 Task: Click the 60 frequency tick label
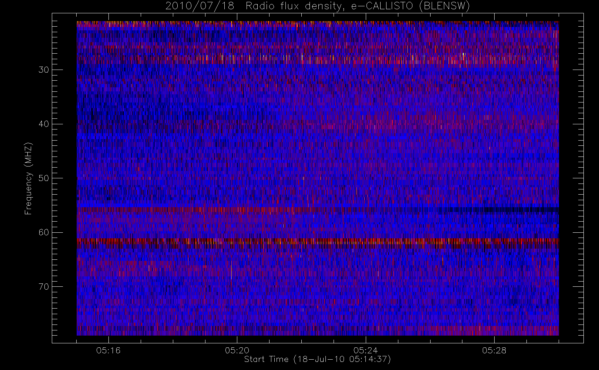[x=44, y=232]
